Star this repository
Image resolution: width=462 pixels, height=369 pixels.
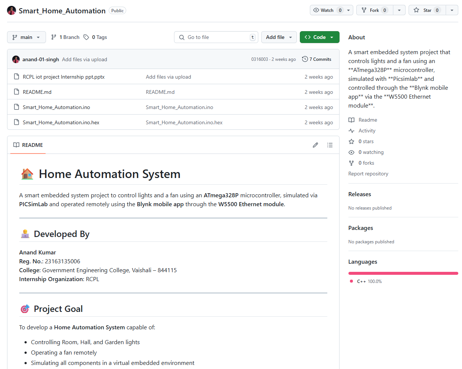point(427,10)
